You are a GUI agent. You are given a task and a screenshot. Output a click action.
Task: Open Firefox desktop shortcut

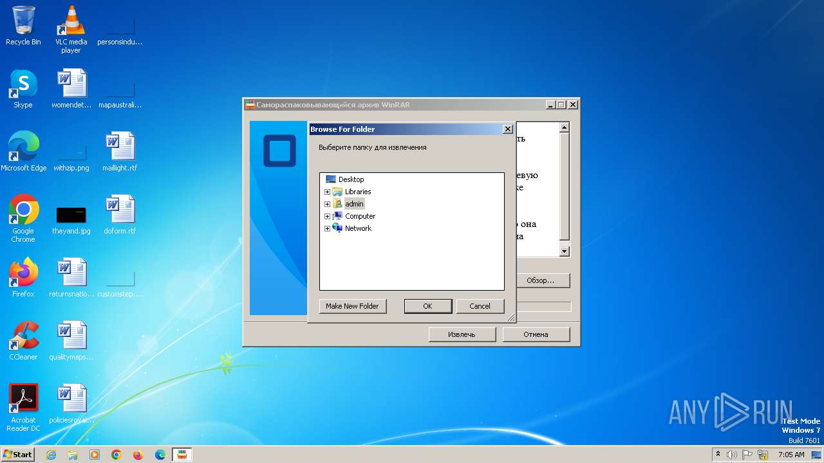tap(23, 278)
